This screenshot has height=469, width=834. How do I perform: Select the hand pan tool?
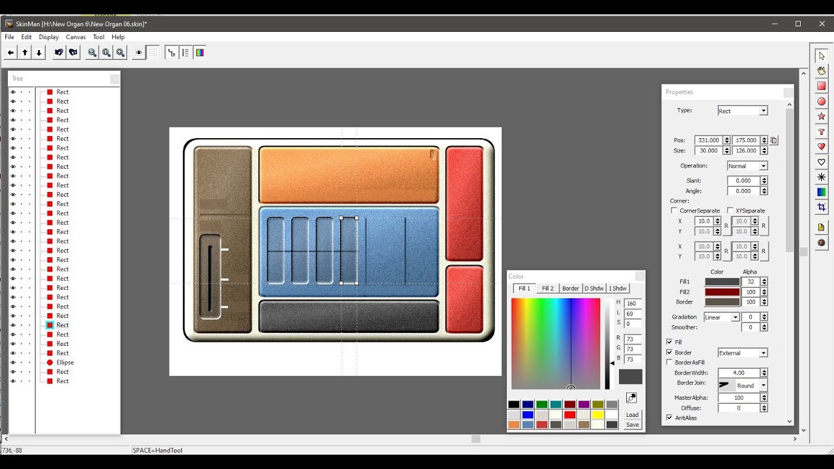click(x=822, y=71)
